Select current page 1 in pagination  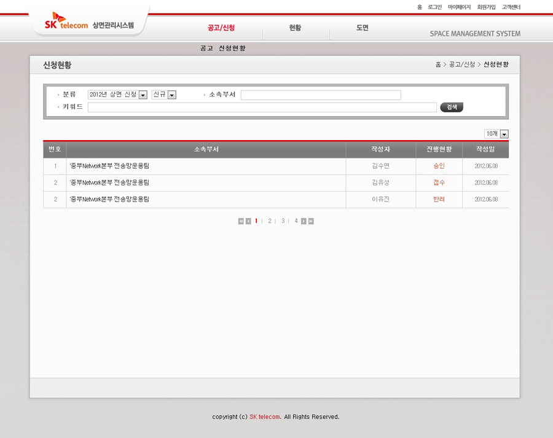click(256, 221)
